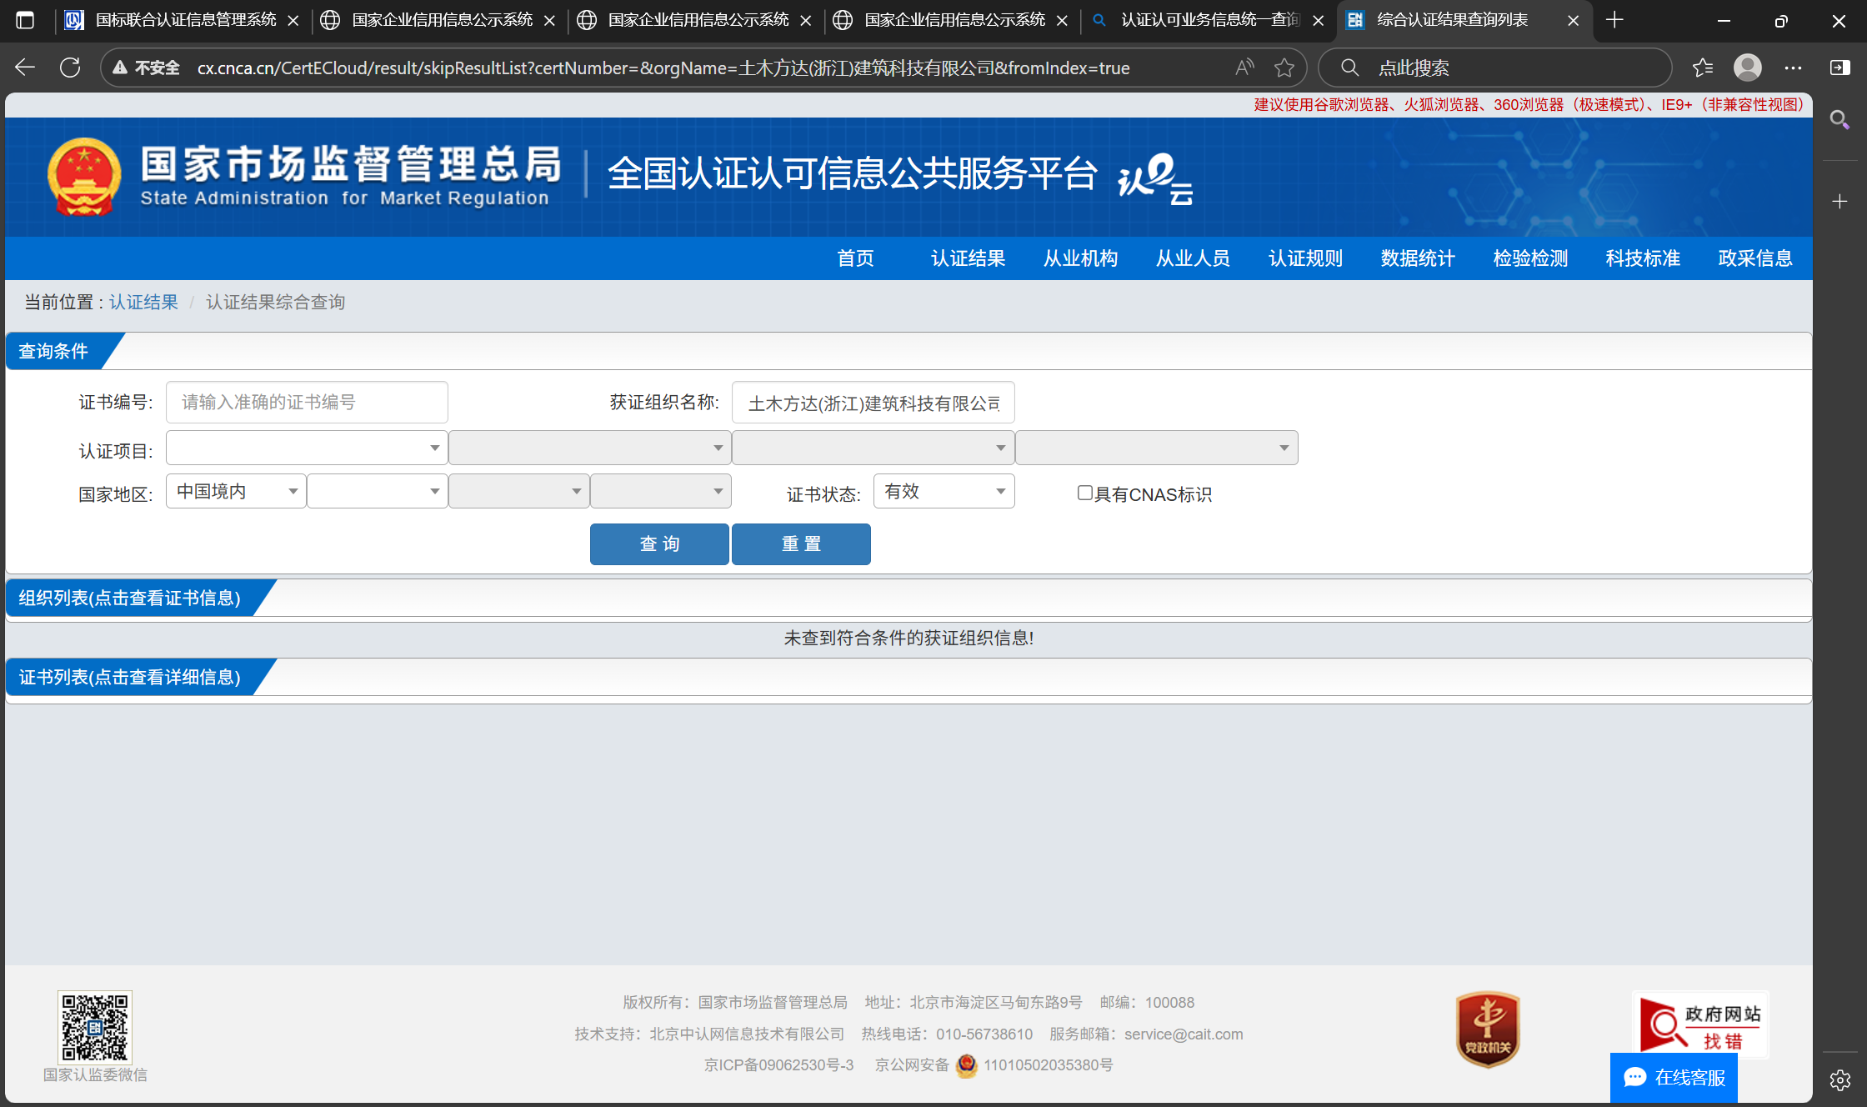Open the 中国境内 country dropdown

236,492
